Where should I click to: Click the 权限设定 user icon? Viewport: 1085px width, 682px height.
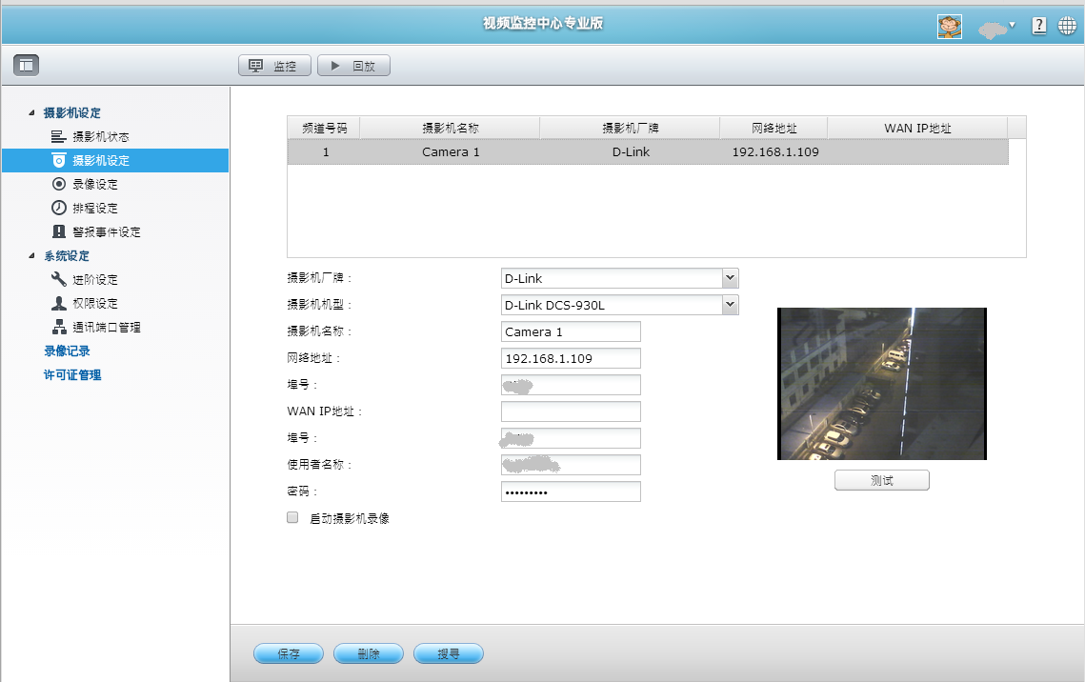click(x=59, y=303)
